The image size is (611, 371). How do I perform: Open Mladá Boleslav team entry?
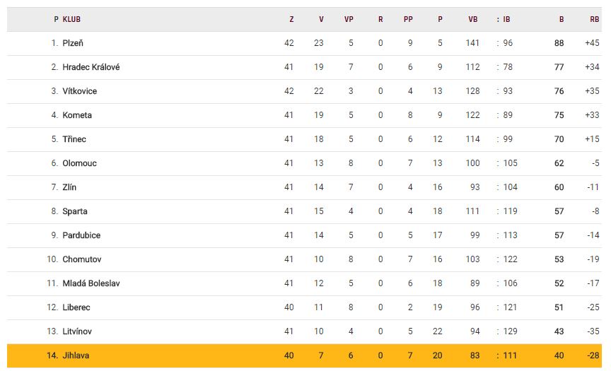click(x=91, y=283)
